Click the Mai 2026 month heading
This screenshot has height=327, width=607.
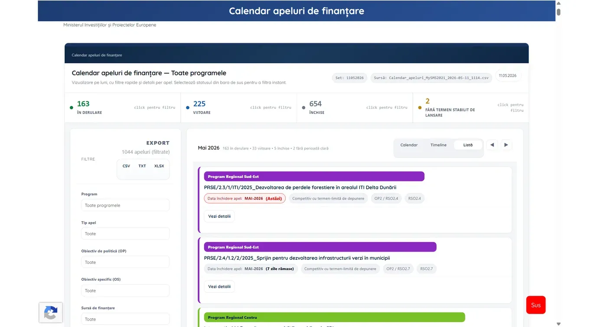[x=209, y=148]
